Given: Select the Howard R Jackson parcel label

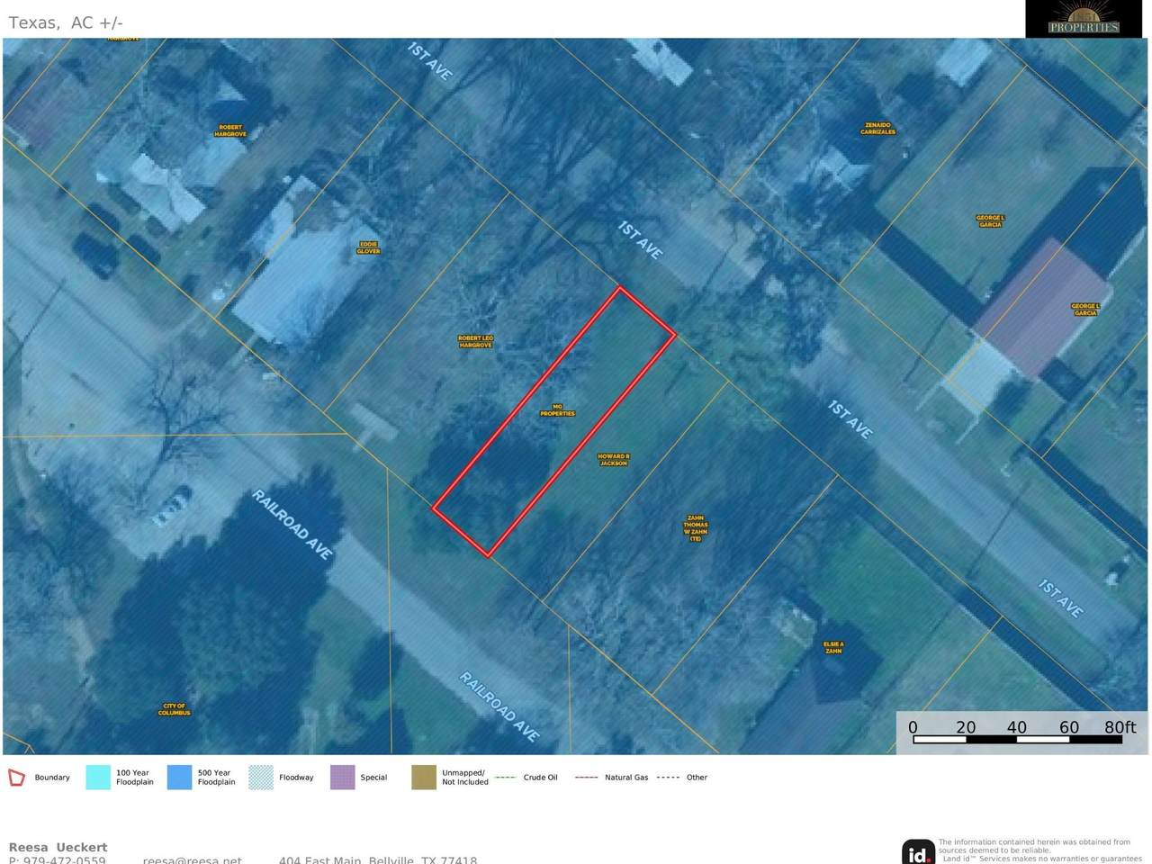Looking at the screenshot, I should (x=613, y=460).
